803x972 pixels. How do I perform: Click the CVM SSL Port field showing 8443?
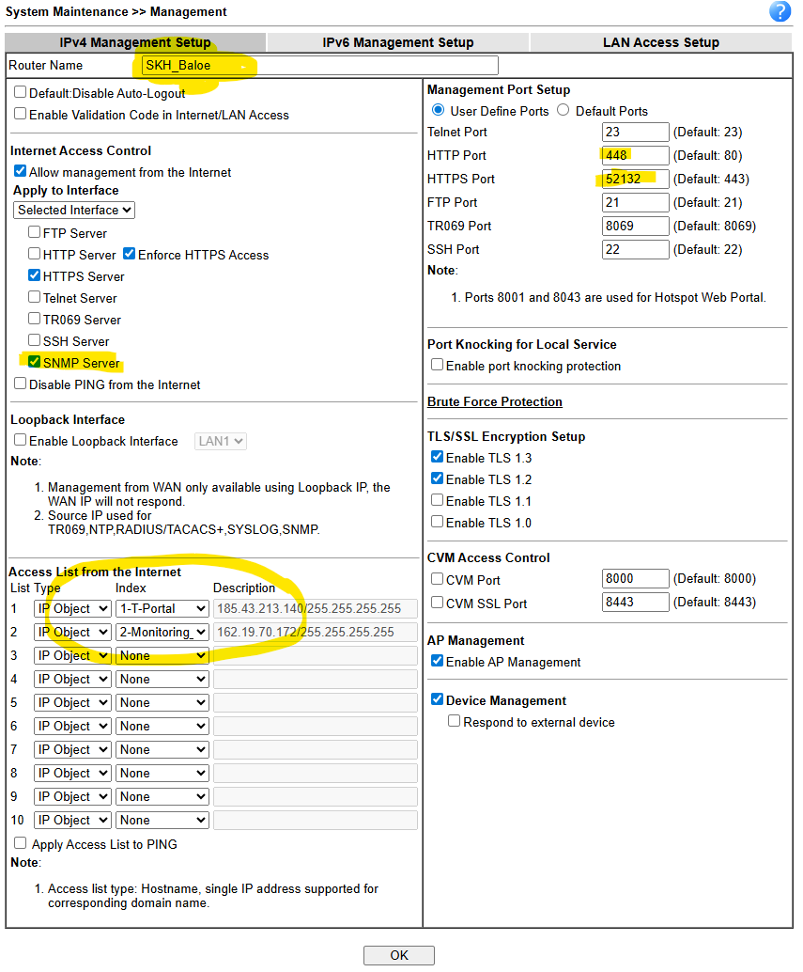[635, 602]
